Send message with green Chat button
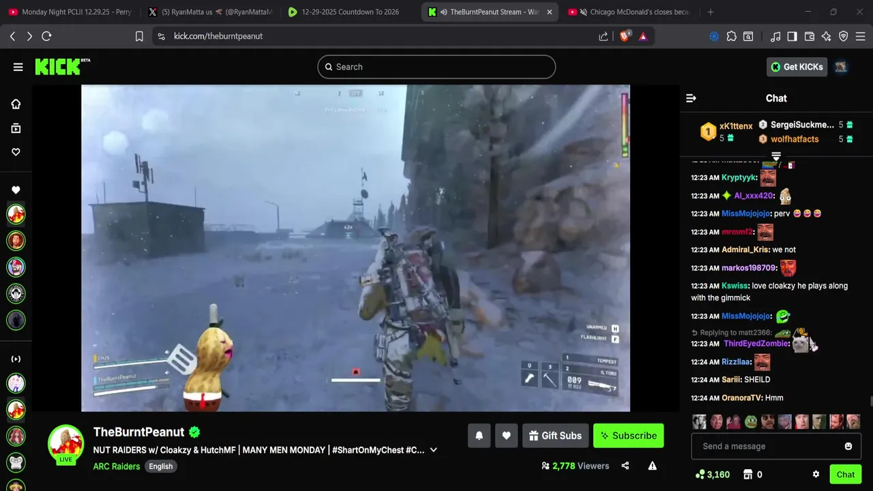The image size is (873, 491). click(x=846, y=475)
